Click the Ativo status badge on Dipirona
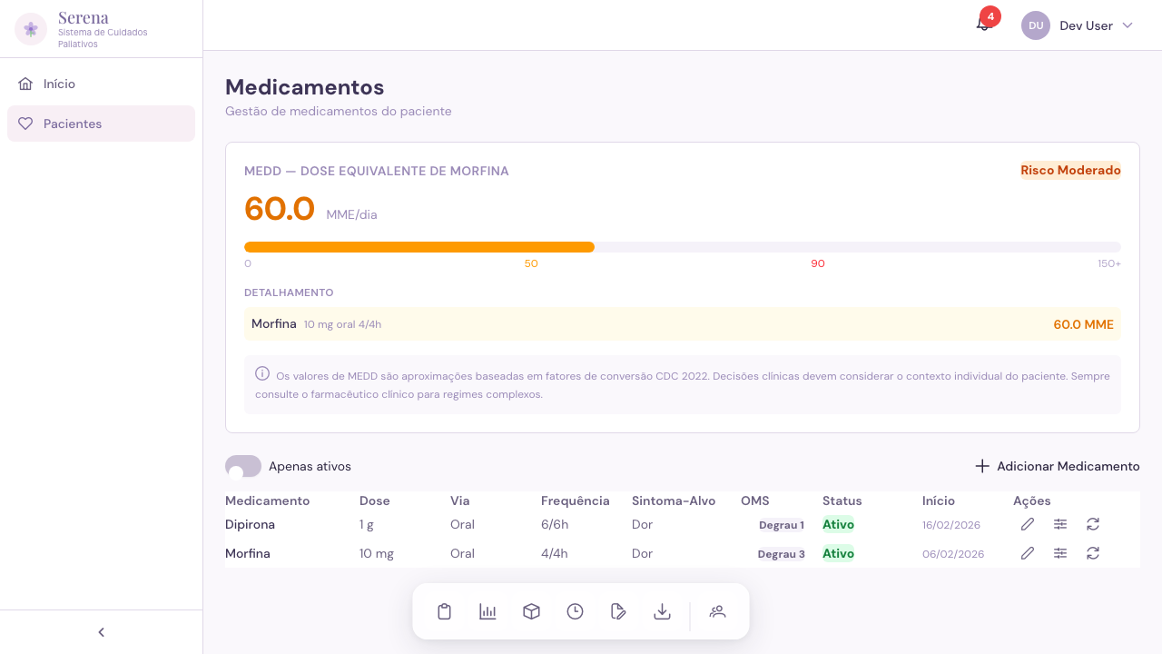1162x654 pixels. point(838,524)
